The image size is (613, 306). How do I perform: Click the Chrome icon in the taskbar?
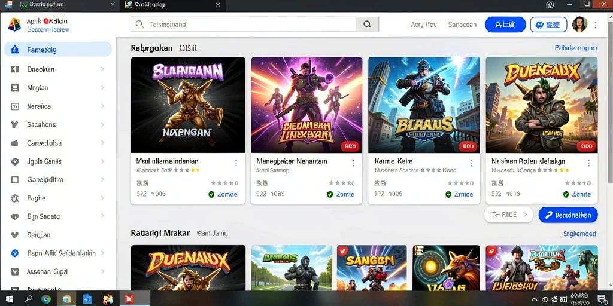click(x=46, y=299)
